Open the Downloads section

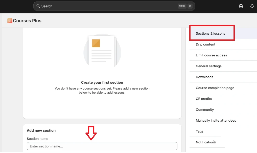(x=204, y=77)
